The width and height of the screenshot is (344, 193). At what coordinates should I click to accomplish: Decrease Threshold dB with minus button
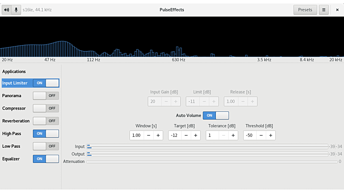pos(261,136)
